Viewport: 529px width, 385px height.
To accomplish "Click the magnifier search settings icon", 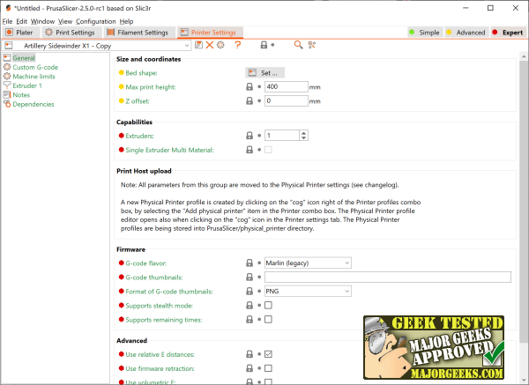I will [298, 45].
